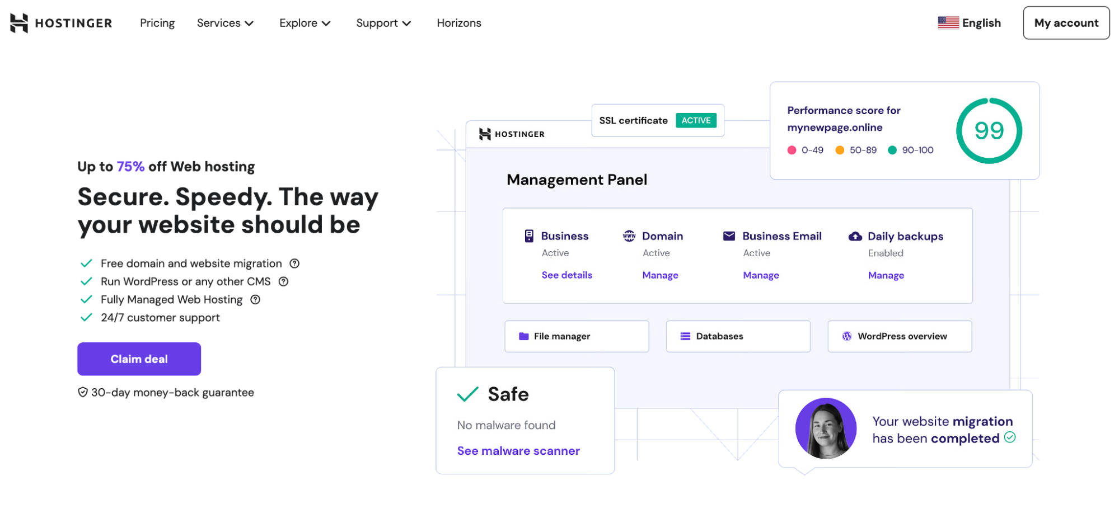The width and height of the screenshot is (1119, 523).
Task: Click the Hostinger logo in the header
Action: click(x=60, y=23)
